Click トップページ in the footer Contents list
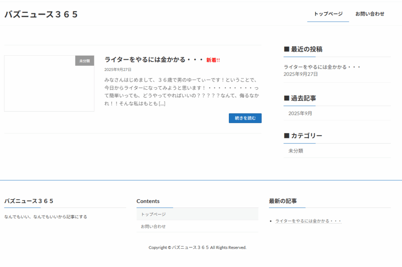Viewport: 402px width, 267px height. coord(153,214)
